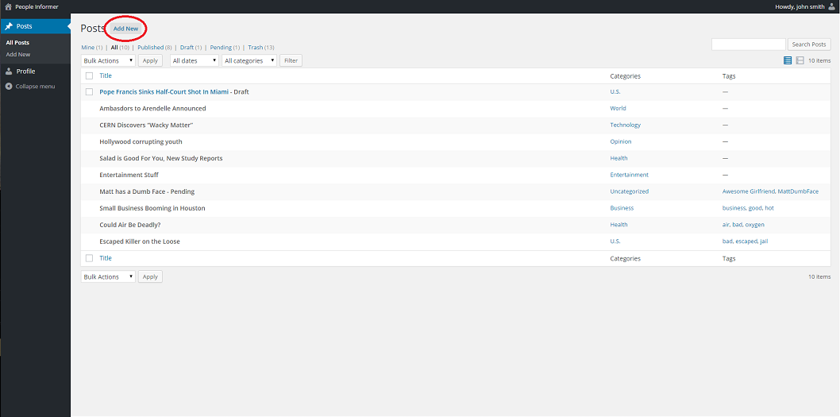Switch to list view icon
Screen dimensions: 840x417
point(788,60)
